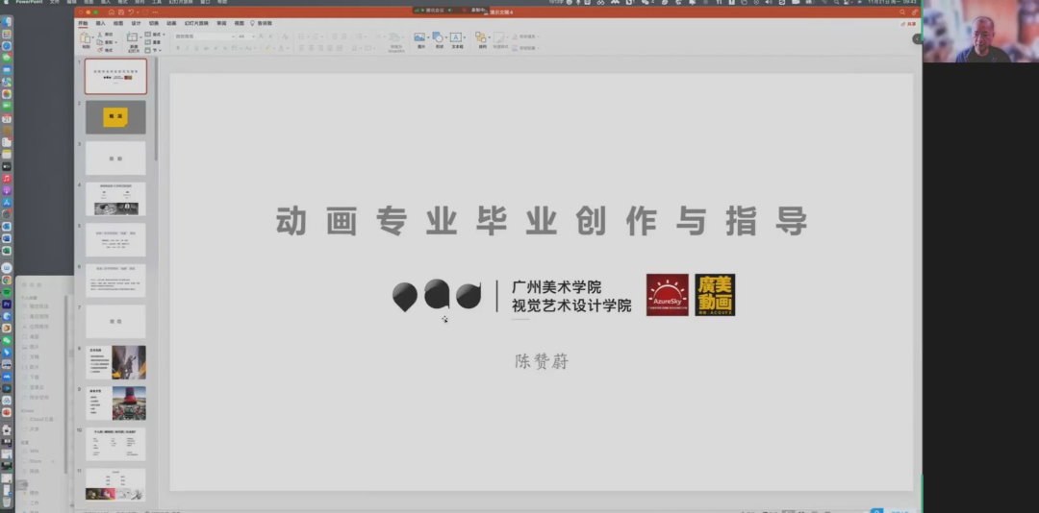Image resolution: width=1039 pixels, height=513 pixels.
Task: Open the Shape Fill (形状填充) dropdown
Action: 525,37
